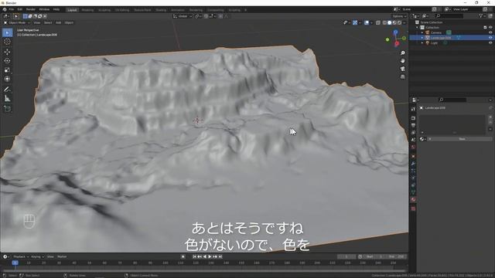The height and width of the screenshot is (278, 495).
Task: Click the red X axis gizmo handle
Action: click(x=397, y=44)
